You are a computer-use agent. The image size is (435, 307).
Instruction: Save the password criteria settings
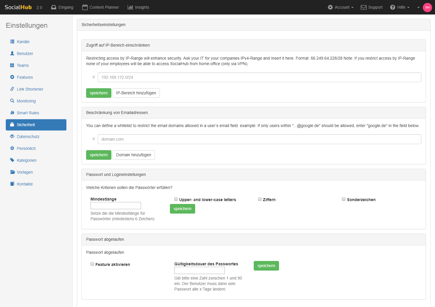coord(182,209)
